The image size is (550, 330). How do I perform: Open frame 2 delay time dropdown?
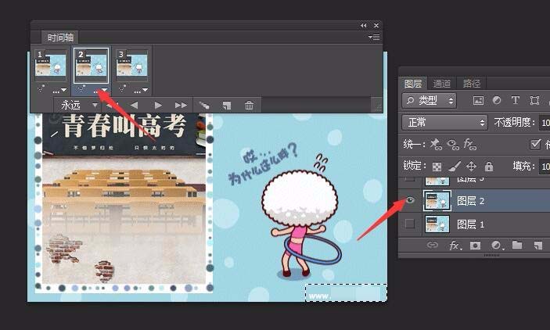click(99, 91)
